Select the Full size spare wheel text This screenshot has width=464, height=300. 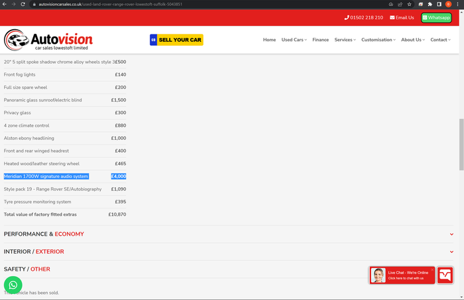[25, 88]
